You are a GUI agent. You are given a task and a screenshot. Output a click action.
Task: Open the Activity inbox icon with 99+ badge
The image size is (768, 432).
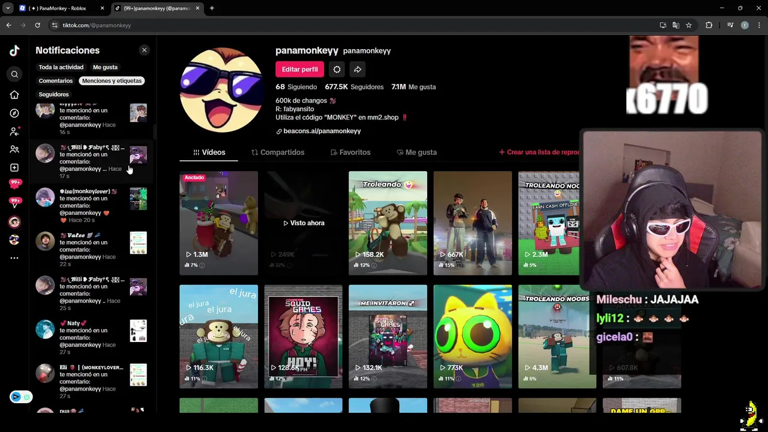15,185
